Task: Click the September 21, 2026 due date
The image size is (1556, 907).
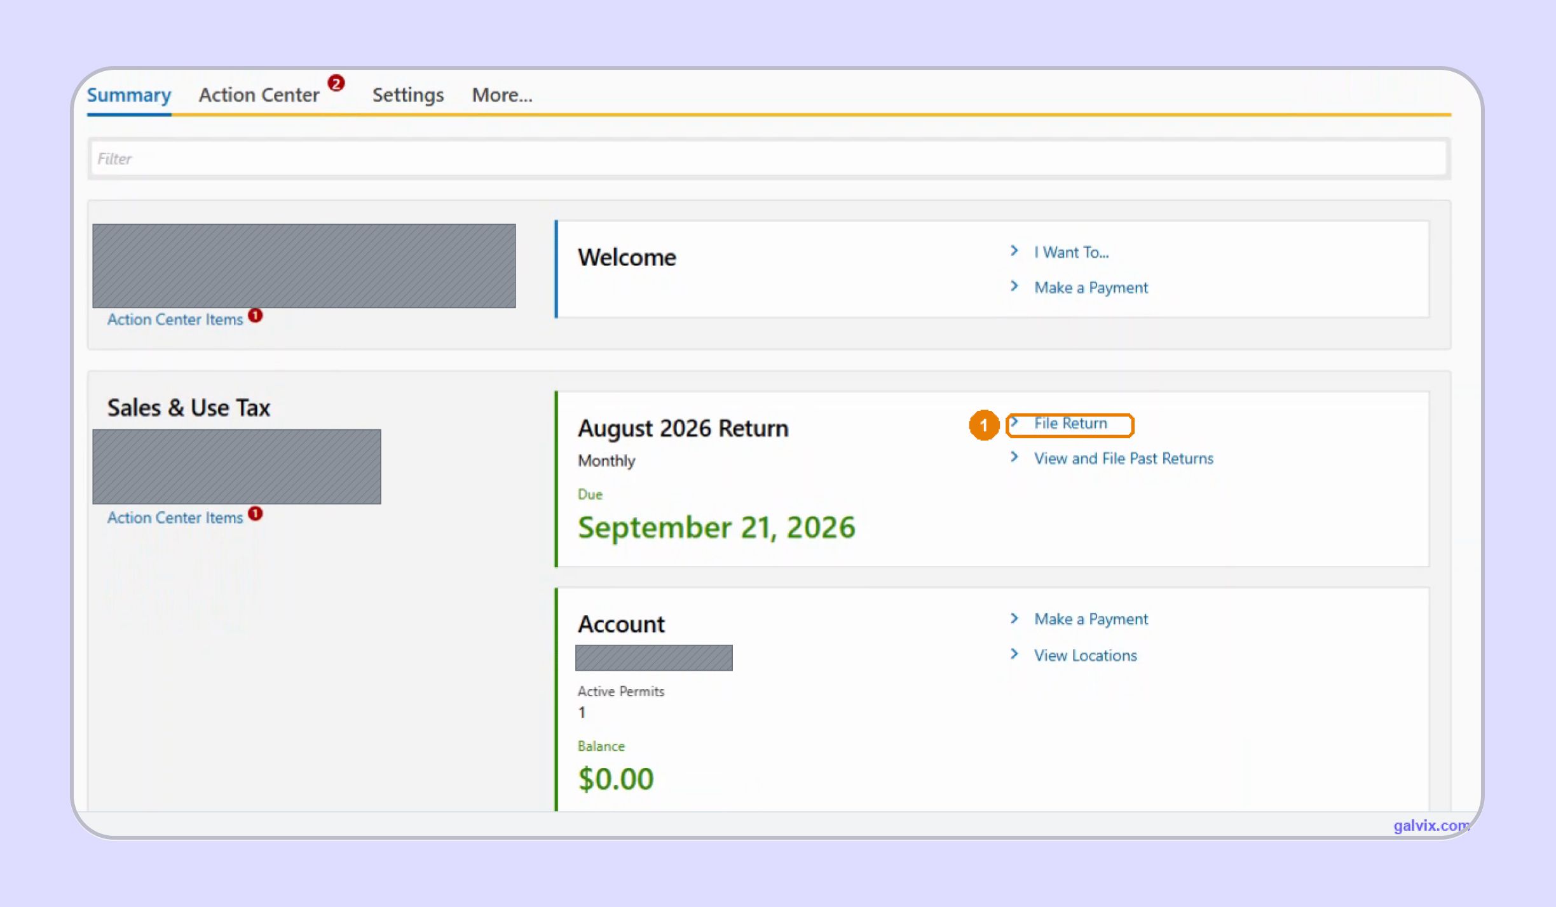Action: pyautogui.click(x=716, y=528)
